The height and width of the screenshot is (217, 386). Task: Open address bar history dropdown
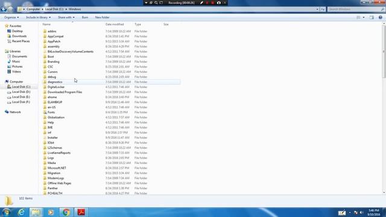click(317, 9)
